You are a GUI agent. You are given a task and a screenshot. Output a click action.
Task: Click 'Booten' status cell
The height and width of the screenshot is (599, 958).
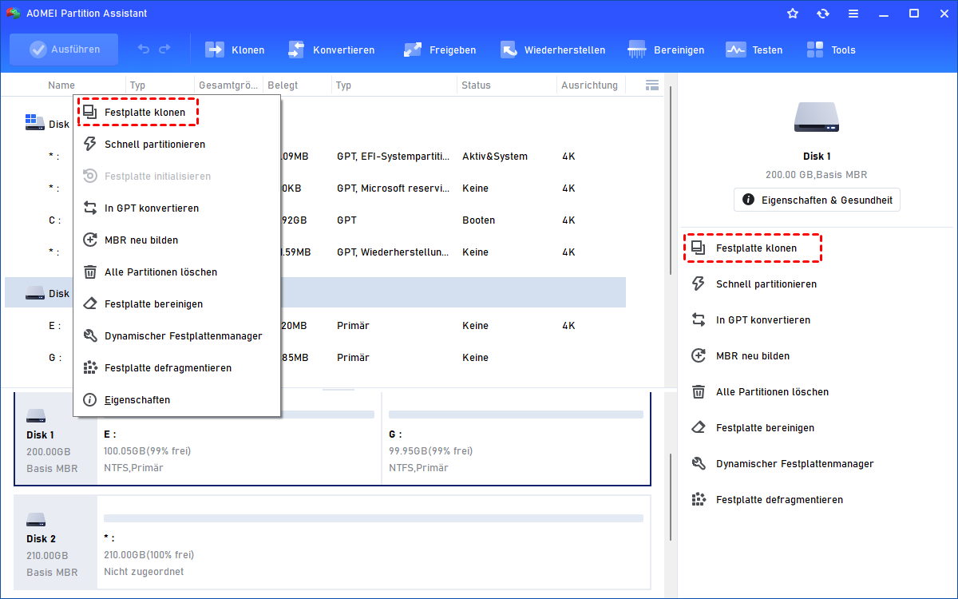click(479, 220)
